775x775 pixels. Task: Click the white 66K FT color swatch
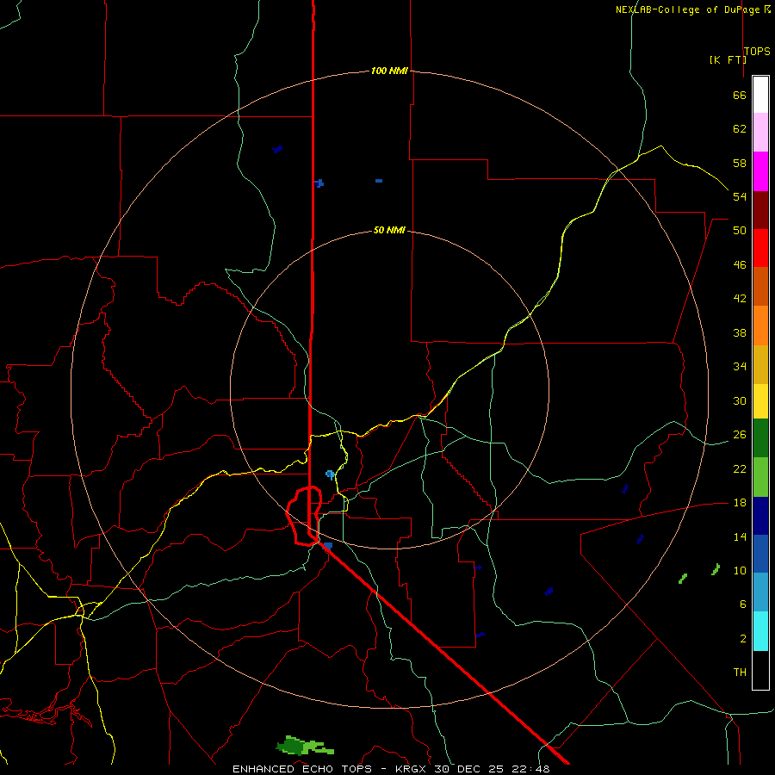pyautogui.click(x=760, y=95)
